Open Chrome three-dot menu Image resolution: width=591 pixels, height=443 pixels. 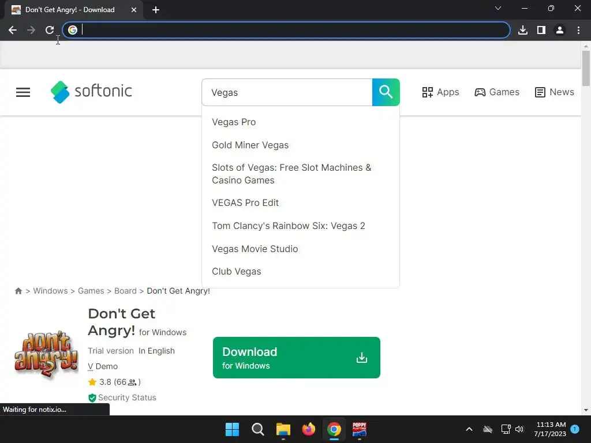(x=578, y=30)
